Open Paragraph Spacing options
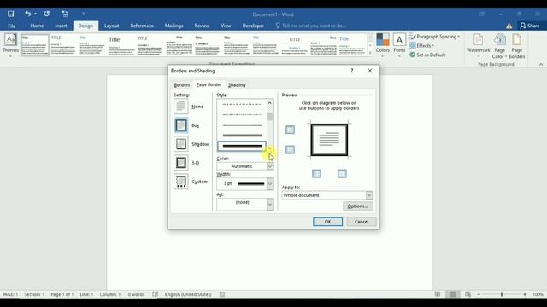Image resolution: width=547 pixels, height=307 pixels. [435, 37]
